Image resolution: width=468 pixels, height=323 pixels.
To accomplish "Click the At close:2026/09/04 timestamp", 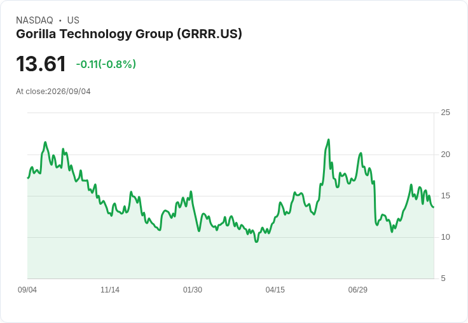I will pyautogui.click(x=53, y=92).
